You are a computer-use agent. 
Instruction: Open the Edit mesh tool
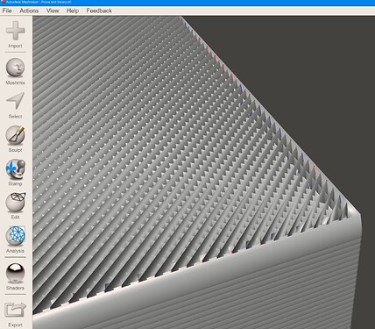point(15,203)
